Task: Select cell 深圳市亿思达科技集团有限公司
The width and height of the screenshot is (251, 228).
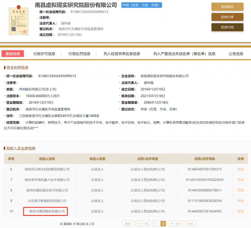Action: point(47,169)
